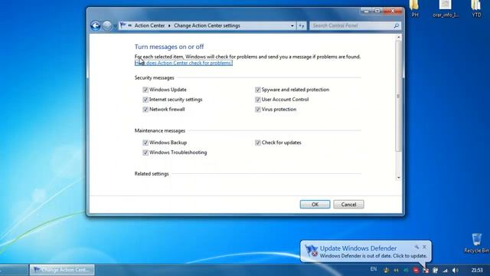The height and width of the screenshot is (276, 490).
Task: Select the PH folder on desktop
Action: click(415, 8)
